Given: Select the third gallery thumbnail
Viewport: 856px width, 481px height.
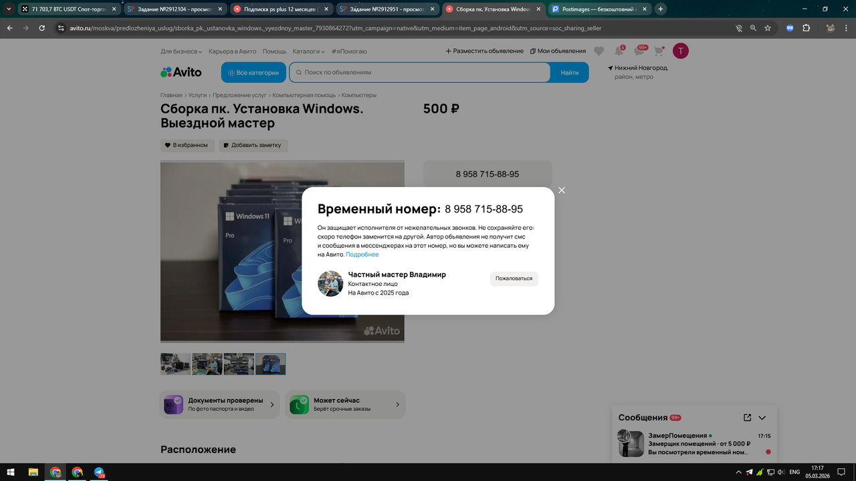Looking at the screenshot, I should (x=239, y=364).
